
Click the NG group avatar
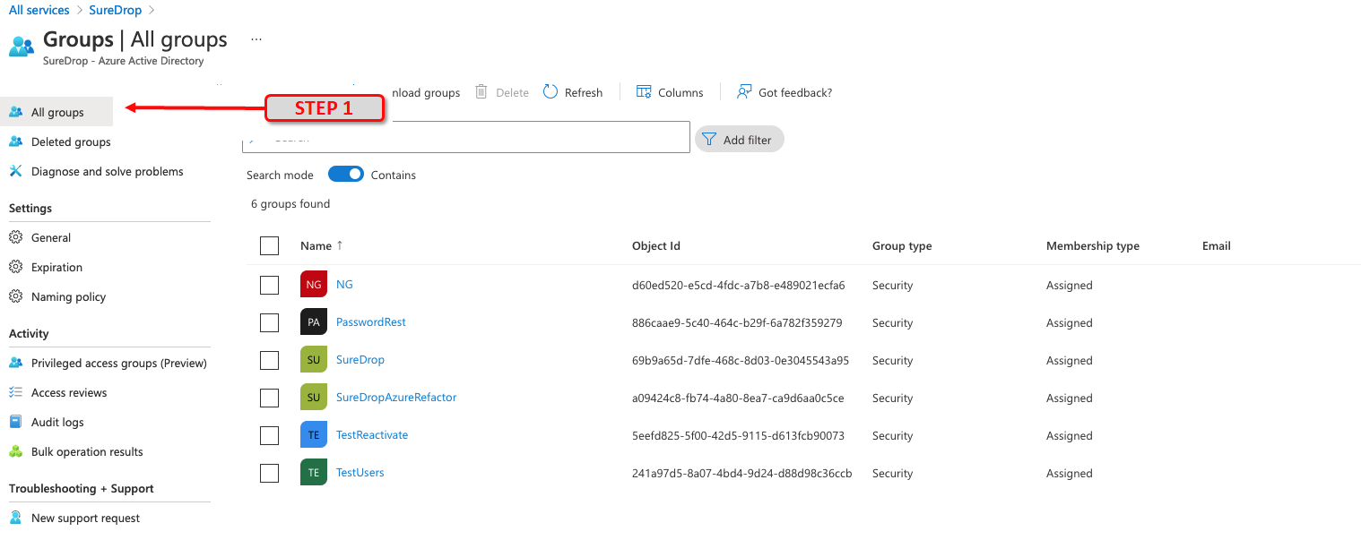pos(314,285)
